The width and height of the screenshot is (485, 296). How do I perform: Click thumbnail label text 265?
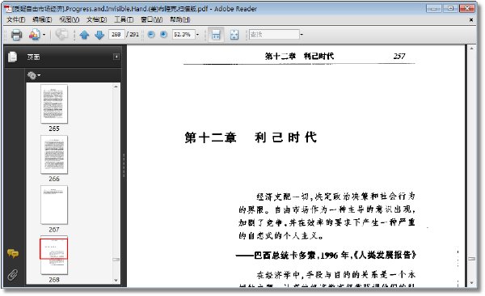click(54, 129)
